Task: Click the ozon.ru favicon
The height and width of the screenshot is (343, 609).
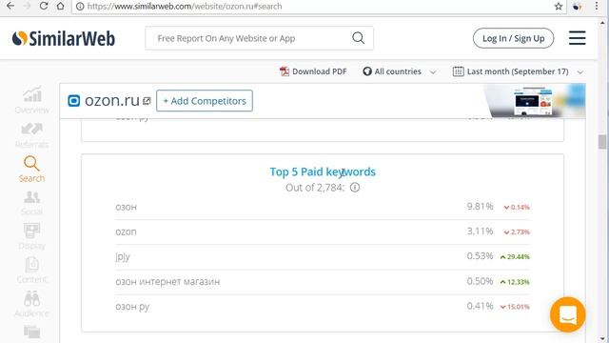Action: click(74, 101)
